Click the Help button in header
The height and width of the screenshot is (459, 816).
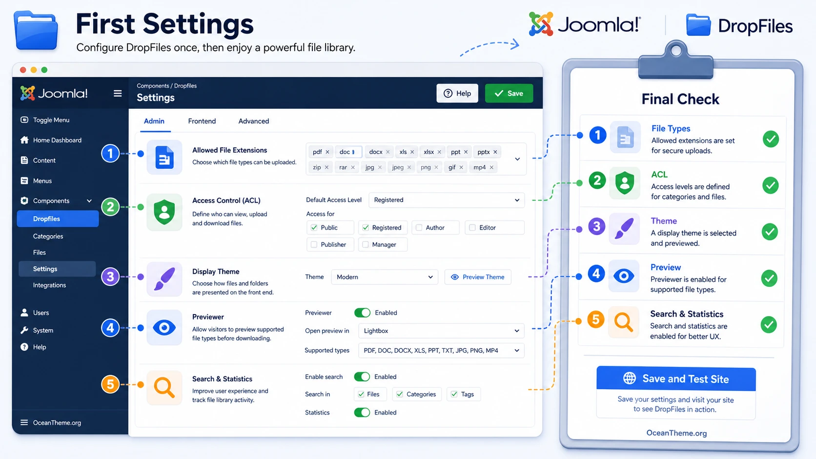tap(457, 93)
